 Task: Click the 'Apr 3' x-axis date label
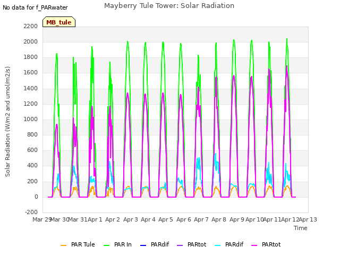(x=131, y=219)
